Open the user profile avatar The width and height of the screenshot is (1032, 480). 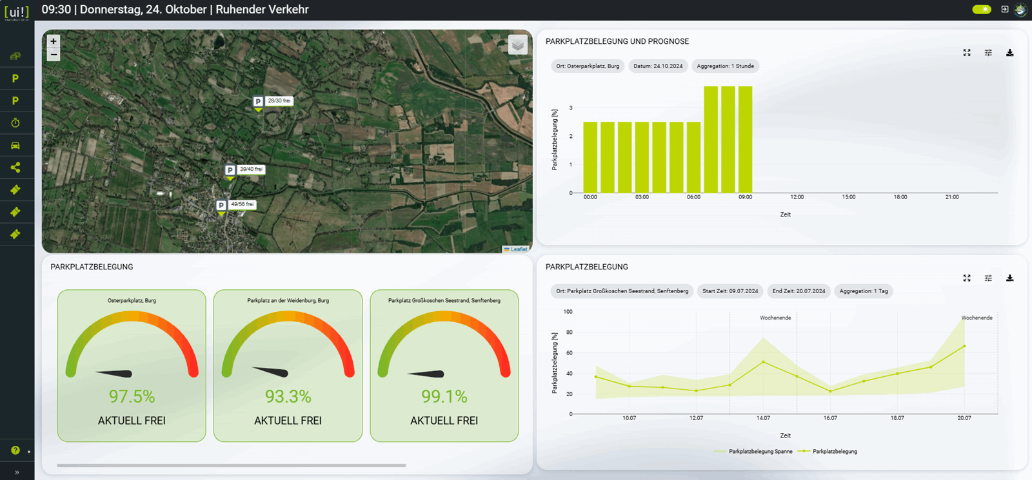point(1020,10)
